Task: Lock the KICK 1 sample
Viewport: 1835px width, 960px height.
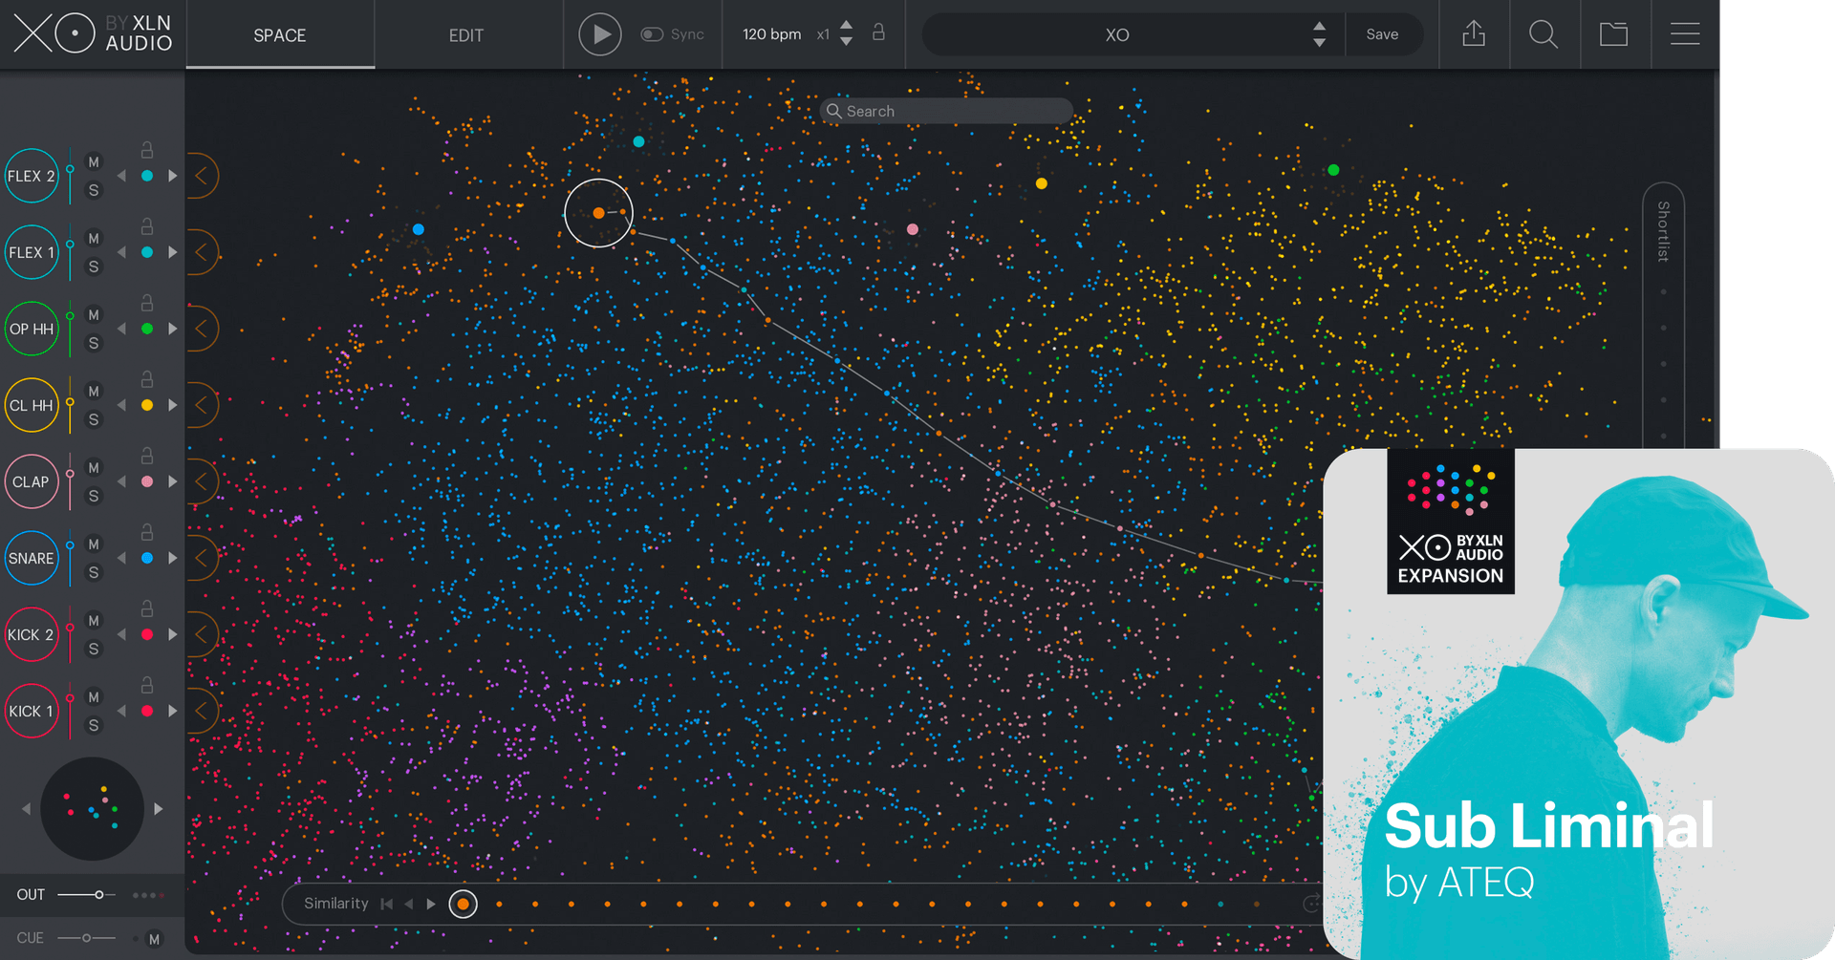Action: click(147, 685)
